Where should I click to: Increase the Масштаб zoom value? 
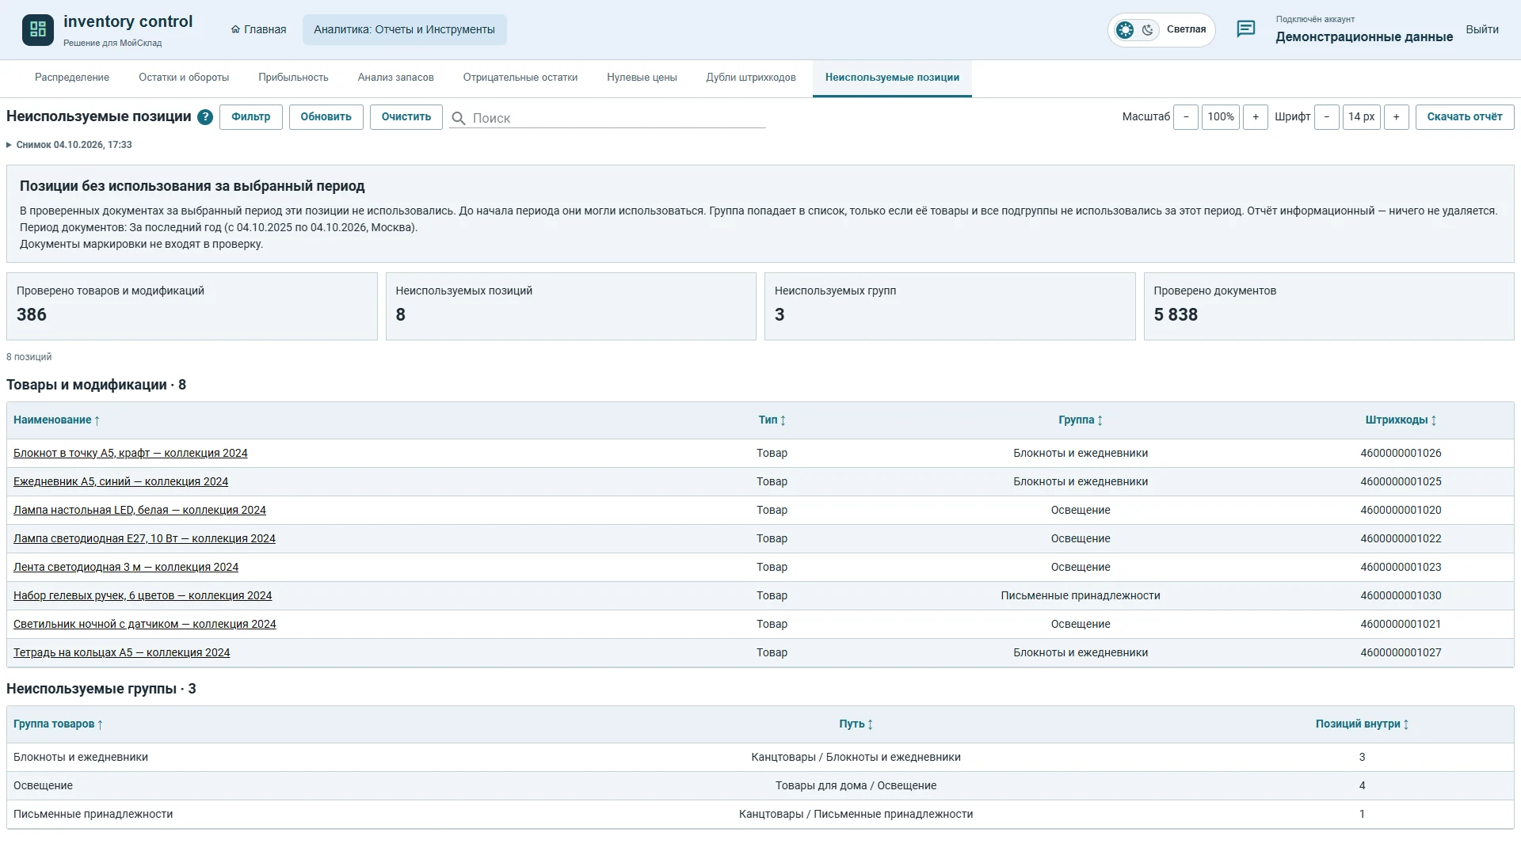click(1256, 117)
